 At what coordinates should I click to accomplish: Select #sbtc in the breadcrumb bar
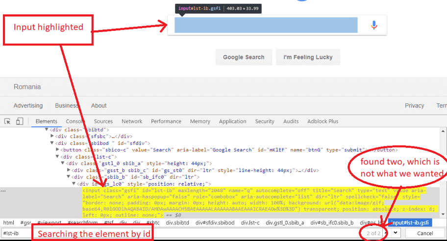click(153, 223)
